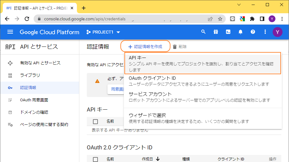Click the search magnifier icon in header
This screenshot has height=162, width=289.
(x=203, y=32)
